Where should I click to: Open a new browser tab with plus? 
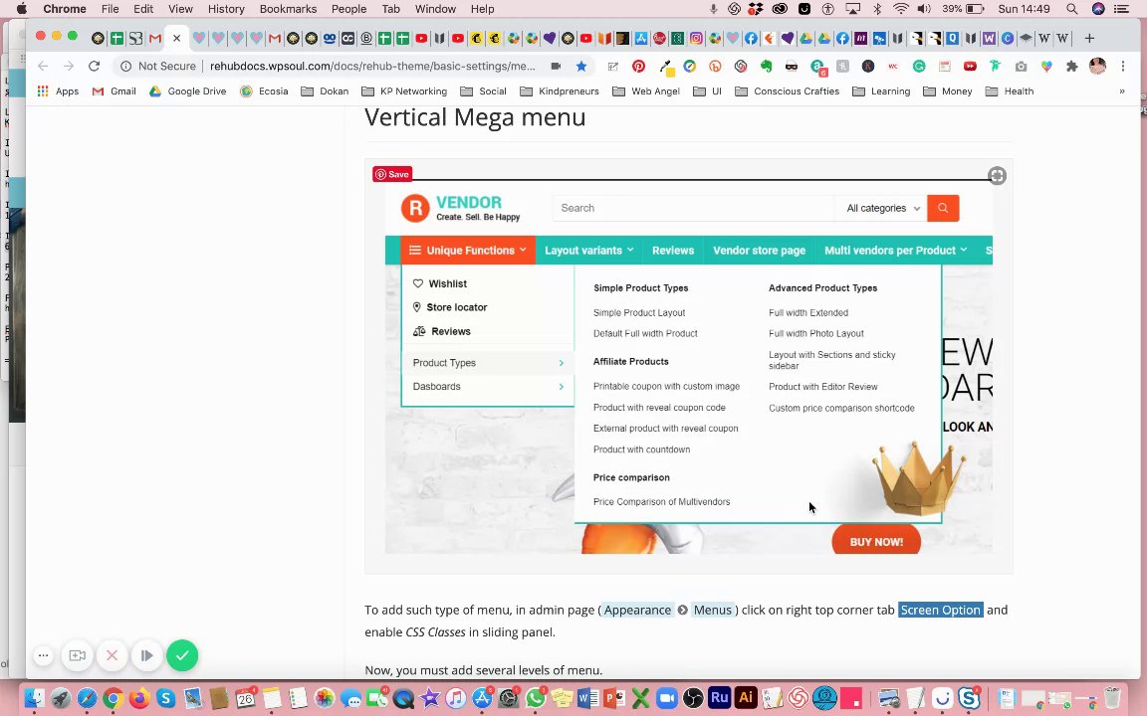tap(1089, 38)
